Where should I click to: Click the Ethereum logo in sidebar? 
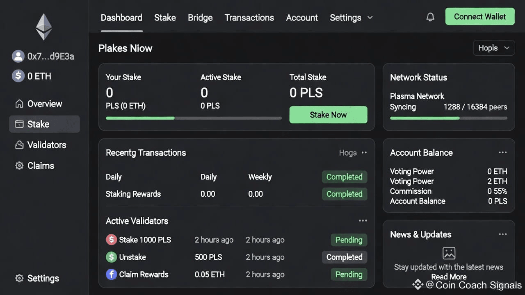[x=44, y=27]
